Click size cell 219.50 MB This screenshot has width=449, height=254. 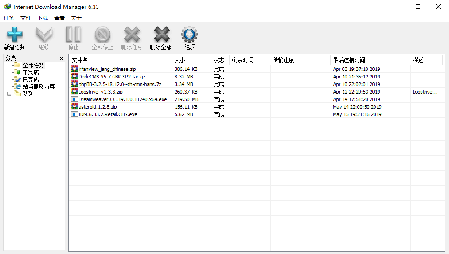pyautogui.click(x=187, y=99)
